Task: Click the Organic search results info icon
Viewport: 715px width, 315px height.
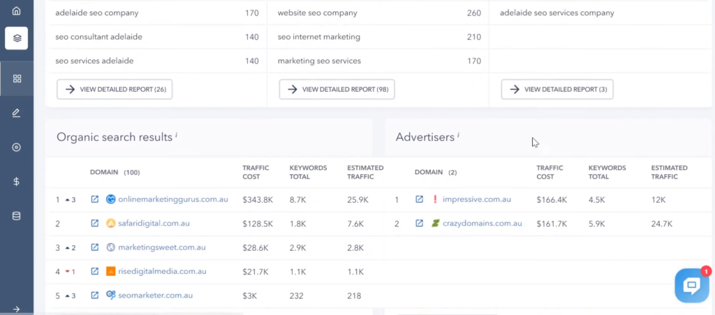Action: coord(176,134)
